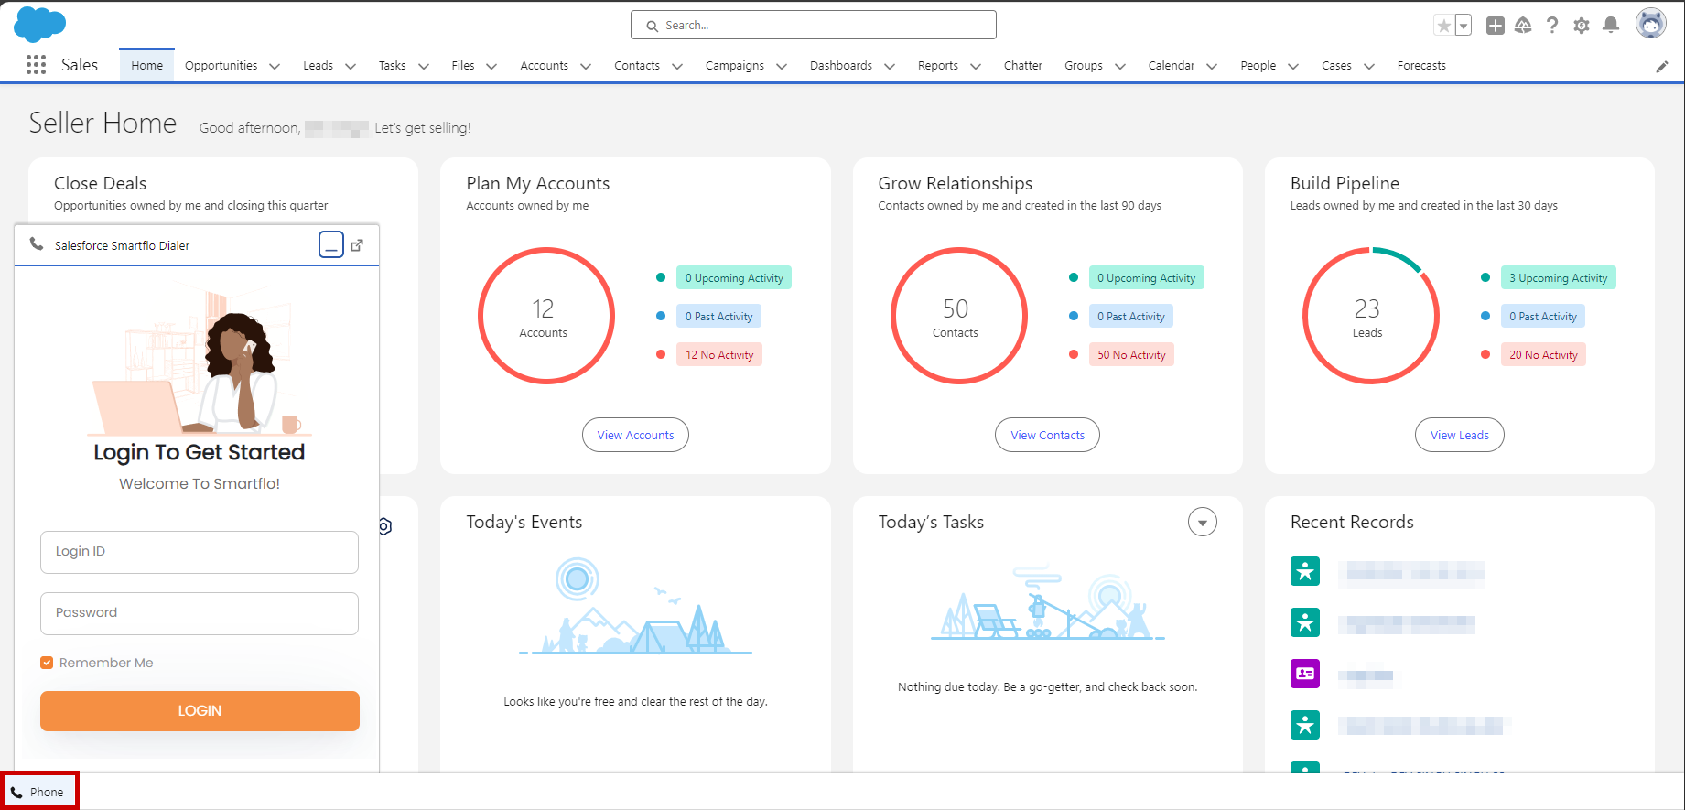Click View Contacts button
Image resolution: width=1685 pixels, height=810 pixels.
point(1047,435)
